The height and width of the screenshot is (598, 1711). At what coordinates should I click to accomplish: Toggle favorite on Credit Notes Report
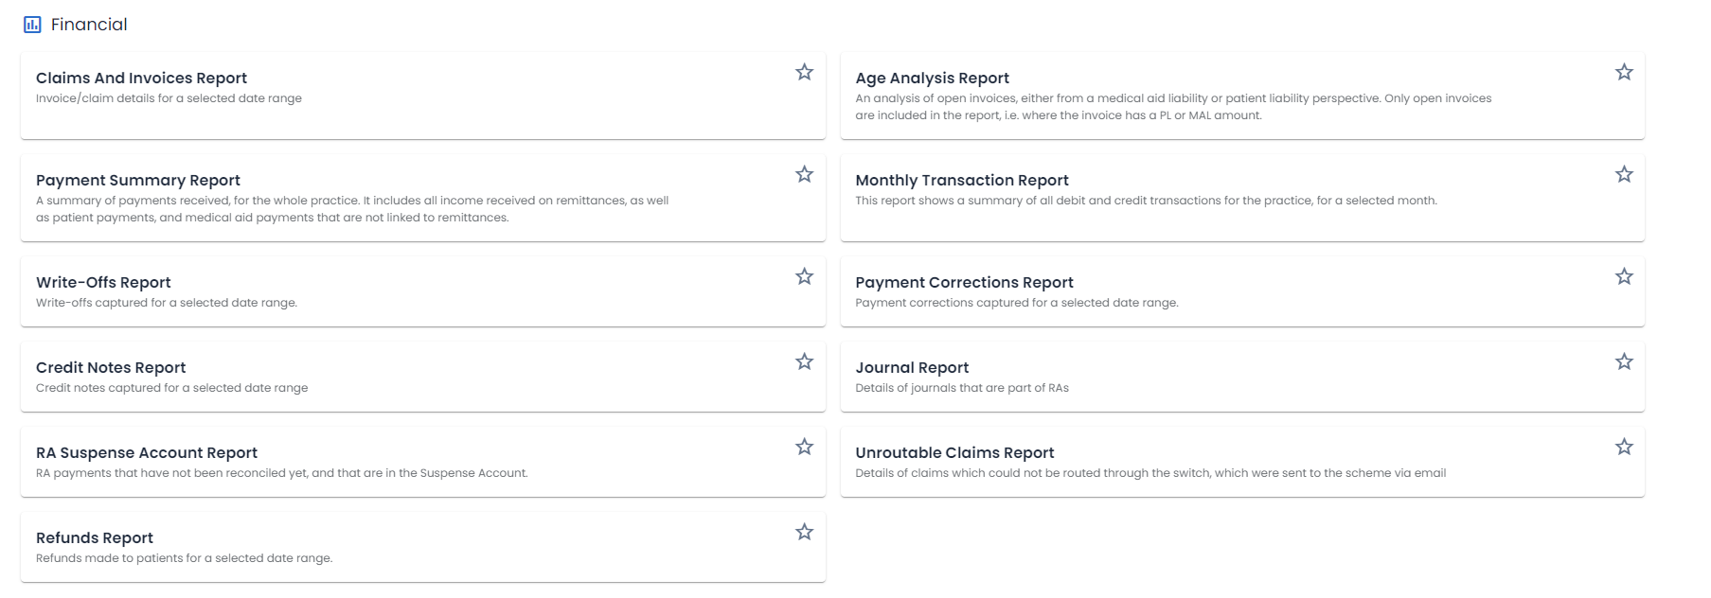804,361
